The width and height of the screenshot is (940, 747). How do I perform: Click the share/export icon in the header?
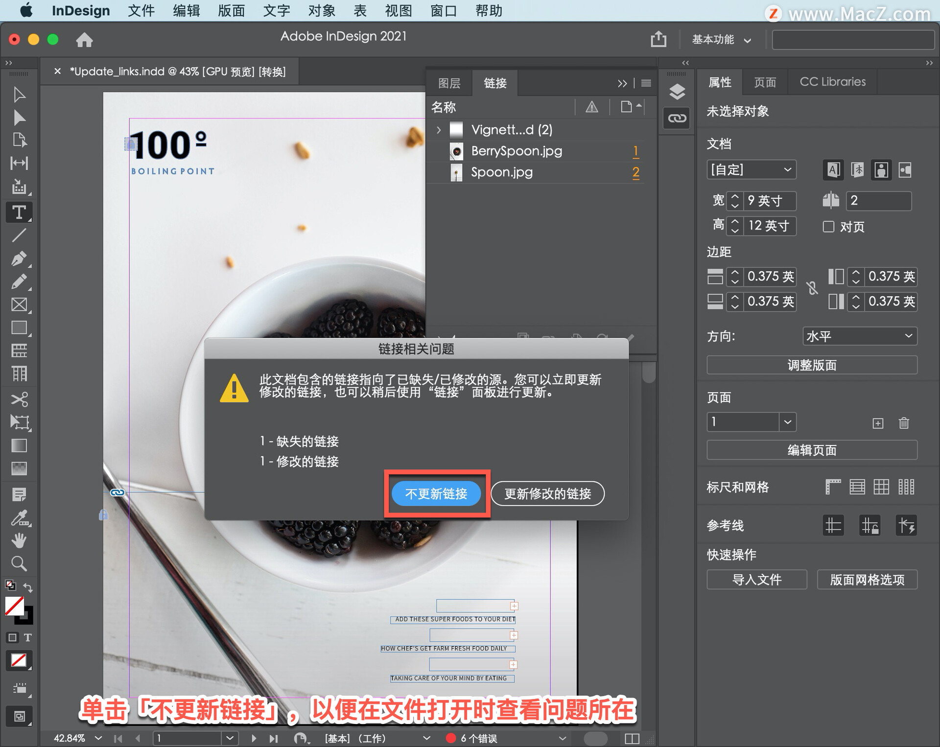pyautogui.click(x=658, y=39)
